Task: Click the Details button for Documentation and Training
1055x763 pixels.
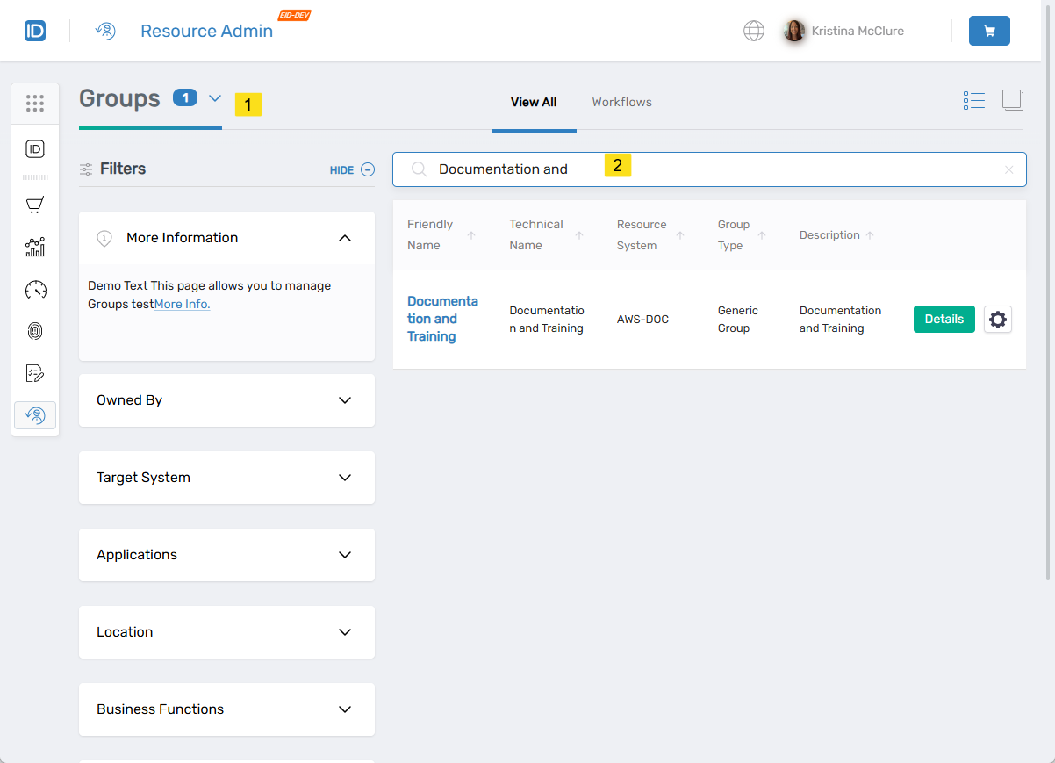Action: pyautogui.click(x=944, y=319)
